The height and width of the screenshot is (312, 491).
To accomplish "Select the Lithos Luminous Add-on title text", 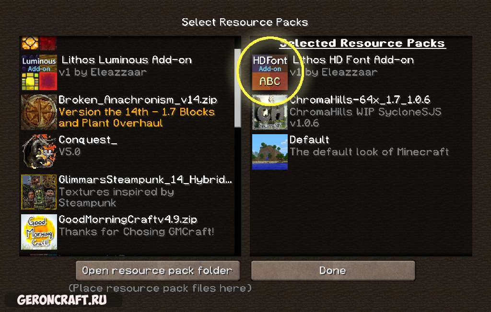I will point(127,60).
